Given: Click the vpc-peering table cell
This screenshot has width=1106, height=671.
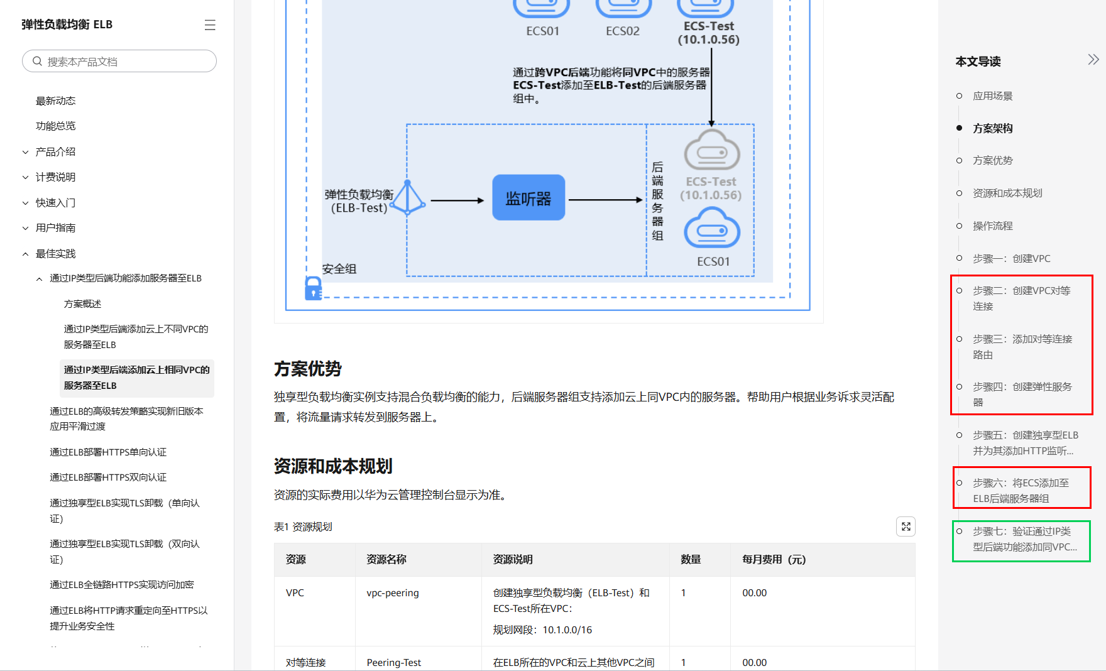Looking at the screenshot, I should pyautogui.click(x=393, y=592).
